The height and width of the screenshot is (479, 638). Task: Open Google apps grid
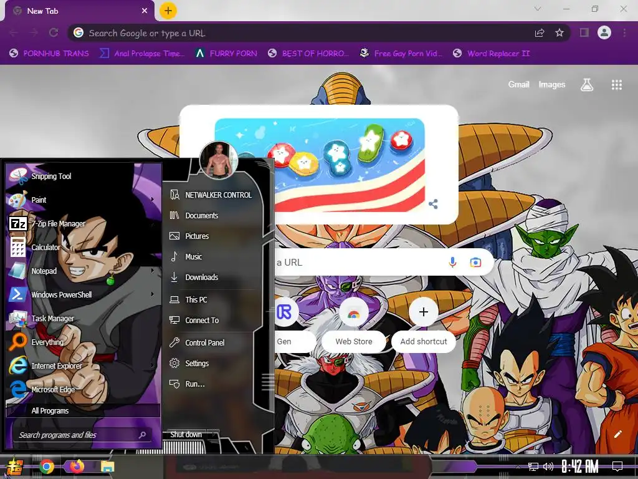coord(617,85)
